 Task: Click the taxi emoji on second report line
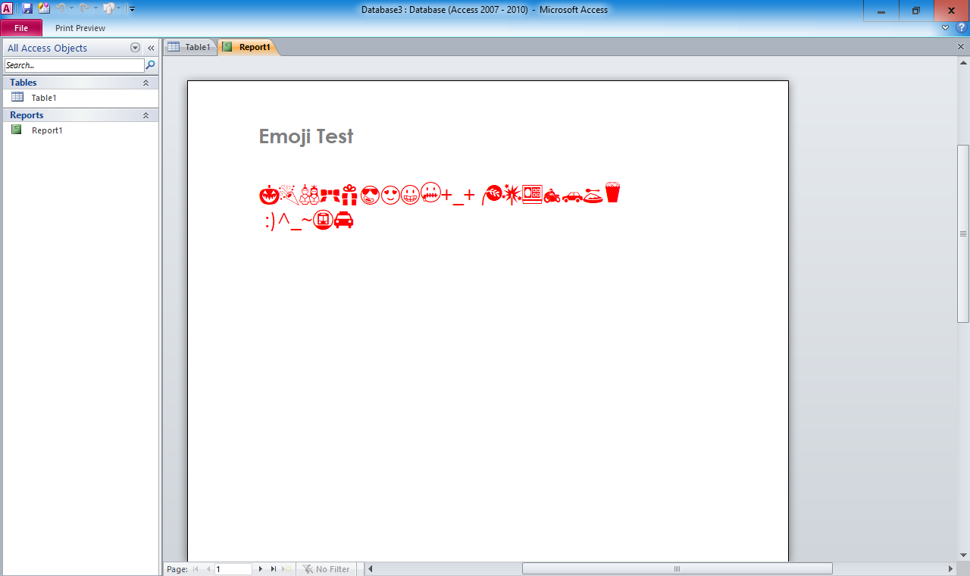tap(344, 221)
